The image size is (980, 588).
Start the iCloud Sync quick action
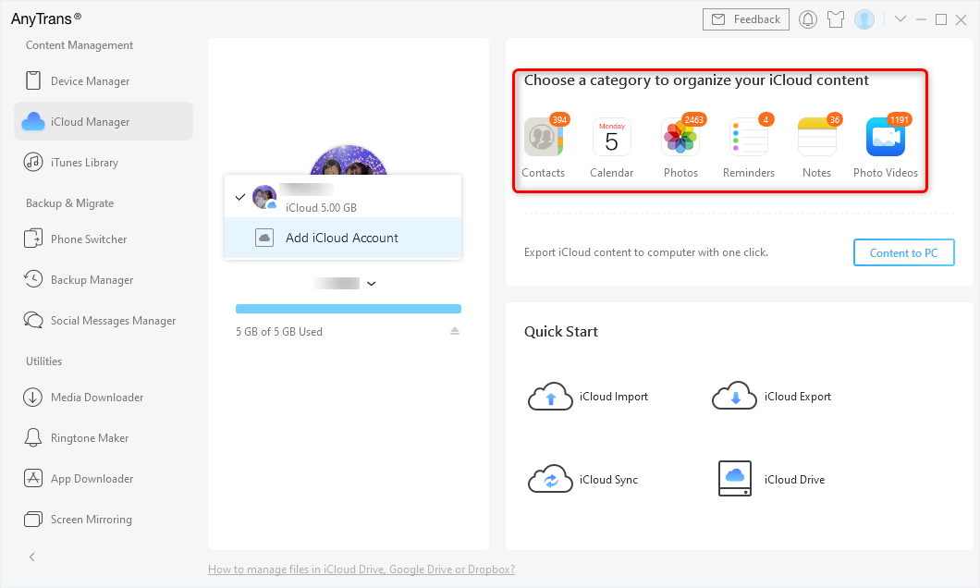pos(582,479)
